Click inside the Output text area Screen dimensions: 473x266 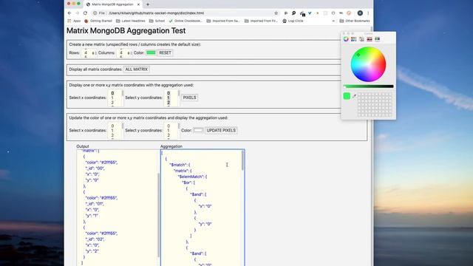pos(118,208)
